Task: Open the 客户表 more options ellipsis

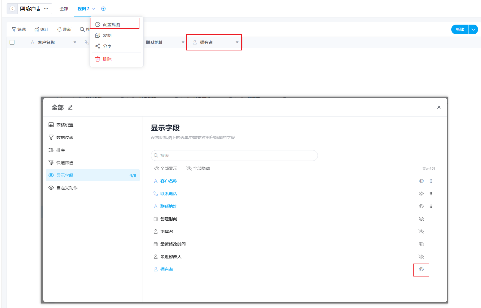Action: pyautogui.click(x=46, y=9)
